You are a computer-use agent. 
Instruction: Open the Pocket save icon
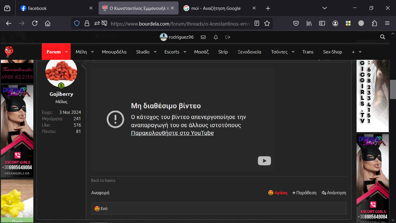[296, 24]
